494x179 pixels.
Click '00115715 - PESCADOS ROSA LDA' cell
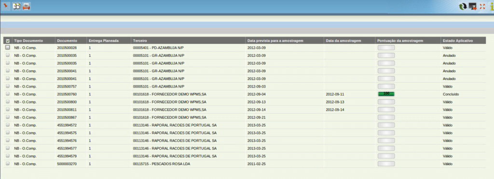click(x=161, y=164)
